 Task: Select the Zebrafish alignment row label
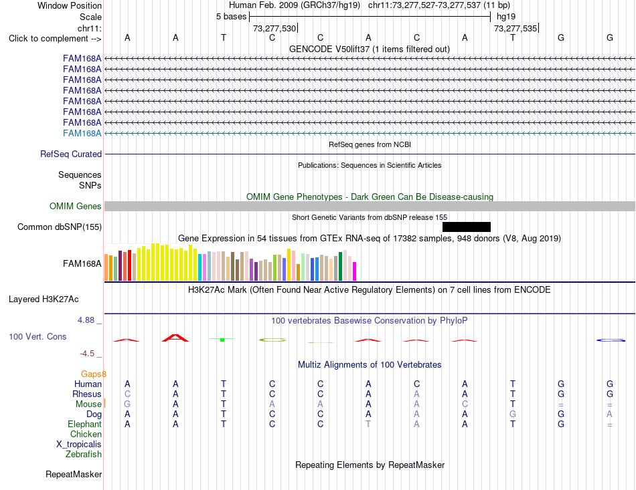click(84, 455)
